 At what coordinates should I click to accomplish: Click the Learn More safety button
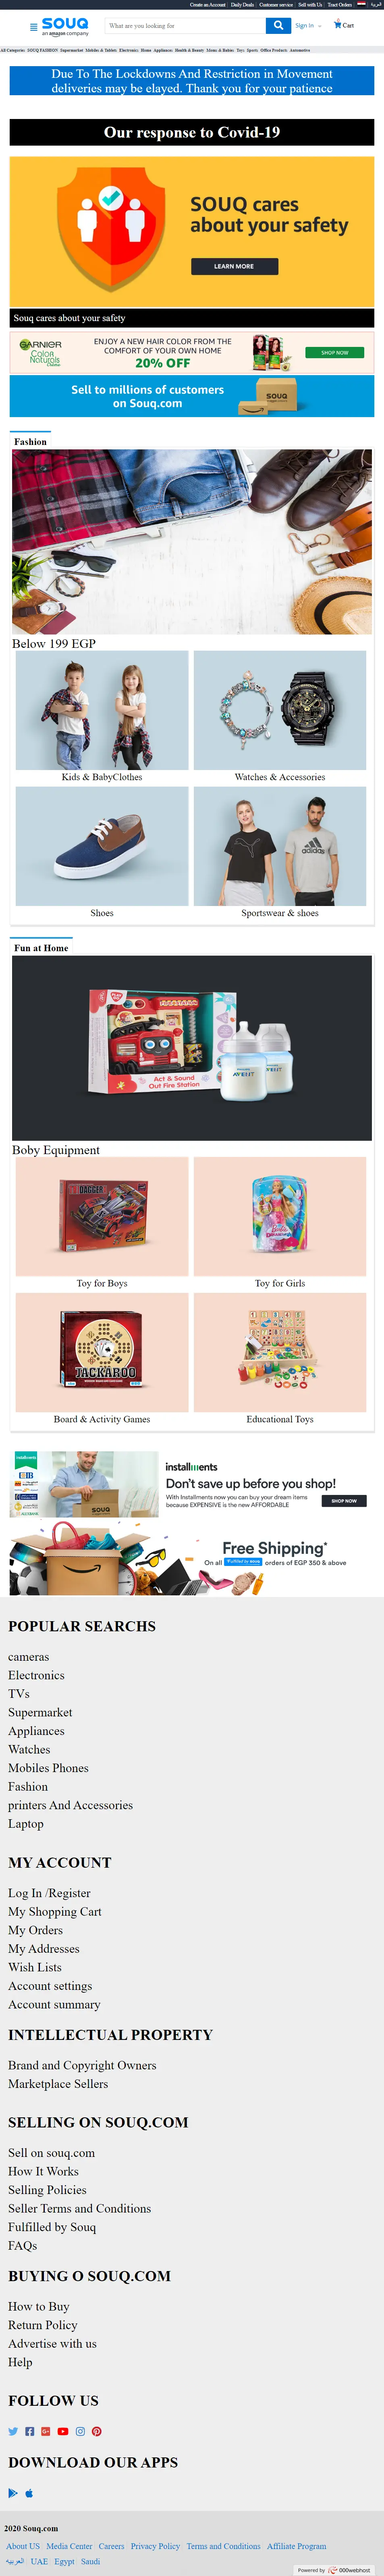click(234, 266)
